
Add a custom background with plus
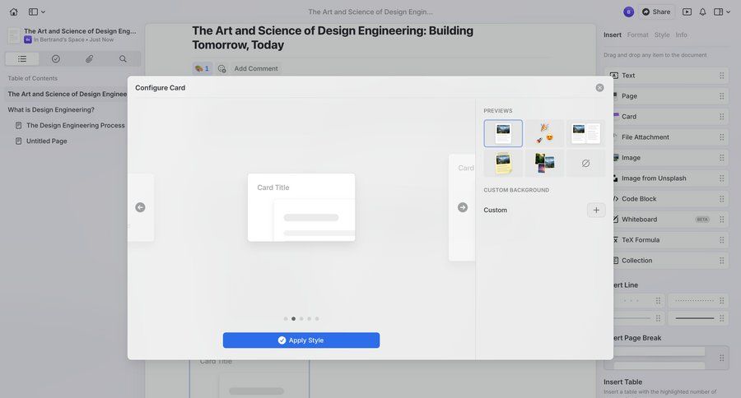(596, 210)
